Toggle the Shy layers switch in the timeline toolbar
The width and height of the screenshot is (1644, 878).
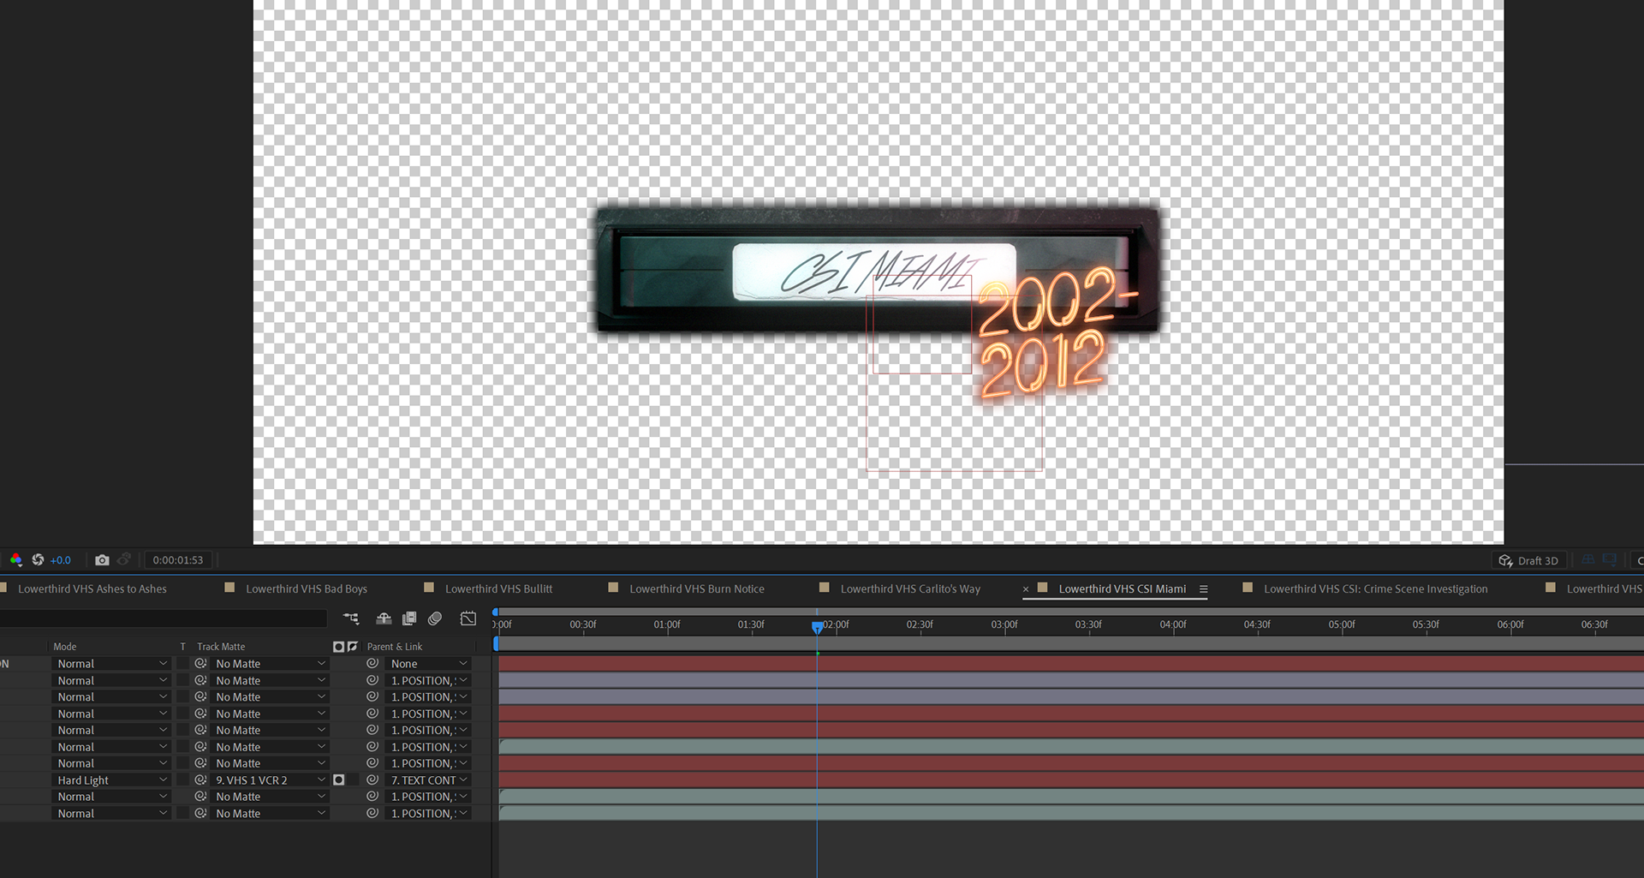coord(384,618)
